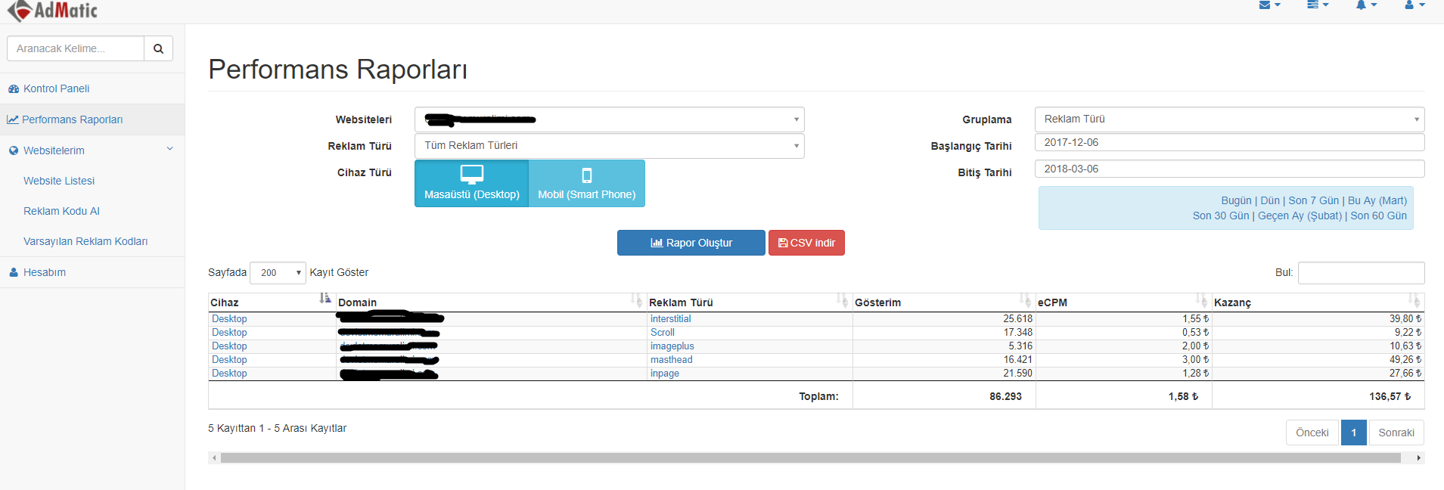Go to Önceki page
This screenshot has width=1444, height=490.
pos(1312,433)
